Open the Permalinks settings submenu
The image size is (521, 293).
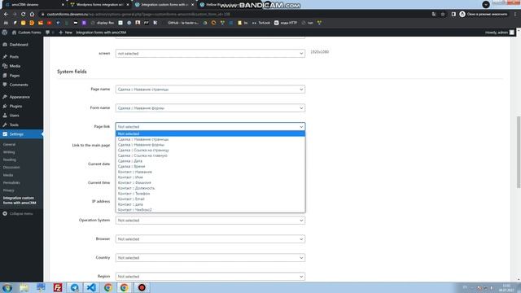coord(11,182)
